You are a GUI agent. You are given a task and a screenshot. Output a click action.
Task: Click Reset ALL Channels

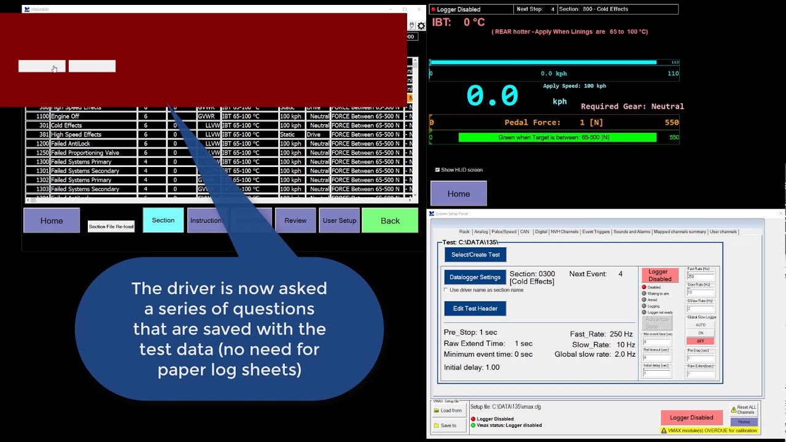744,410
